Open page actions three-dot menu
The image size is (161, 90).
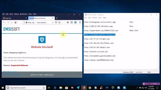click(53, 22)
